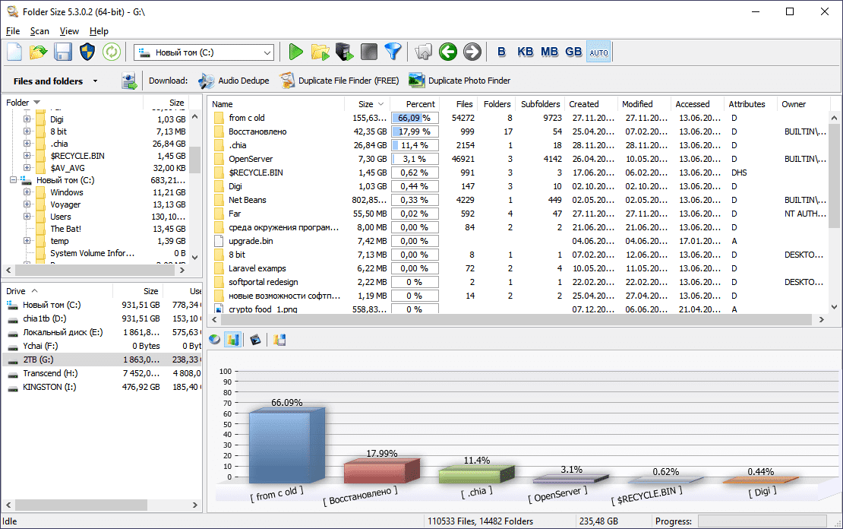Click the file list horizontal scrollbar
The image size is (843, 529).
point(518,319)
